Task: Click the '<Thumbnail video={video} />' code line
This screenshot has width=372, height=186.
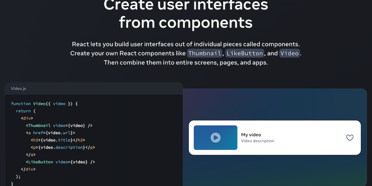Action: 59,125
